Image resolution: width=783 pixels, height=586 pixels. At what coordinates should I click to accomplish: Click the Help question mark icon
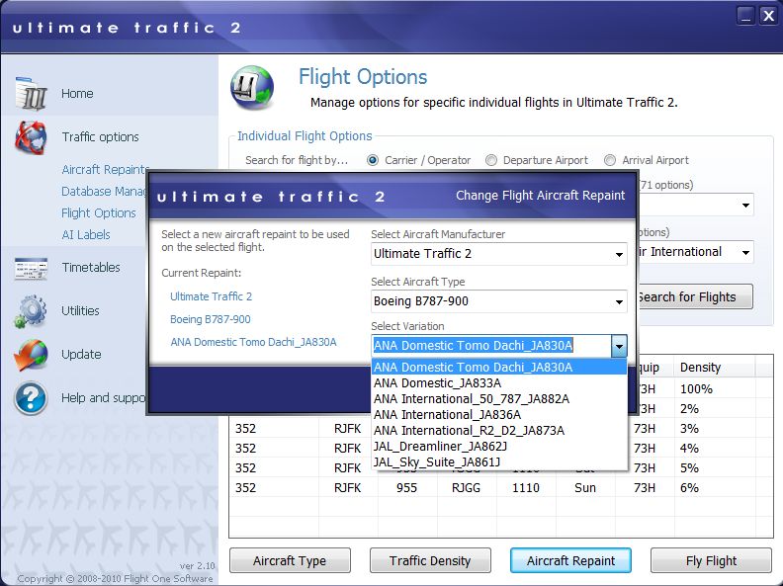click(x=31, y=398)
